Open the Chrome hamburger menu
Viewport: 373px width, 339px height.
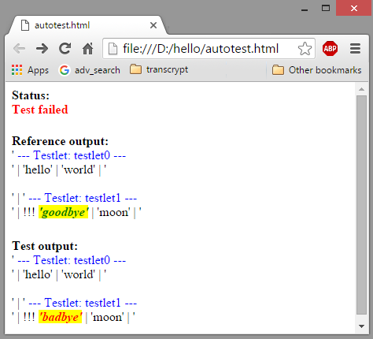pos(355,49)
